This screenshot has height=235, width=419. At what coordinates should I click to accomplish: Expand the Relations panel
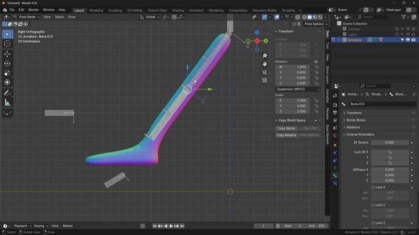(353, 127)
